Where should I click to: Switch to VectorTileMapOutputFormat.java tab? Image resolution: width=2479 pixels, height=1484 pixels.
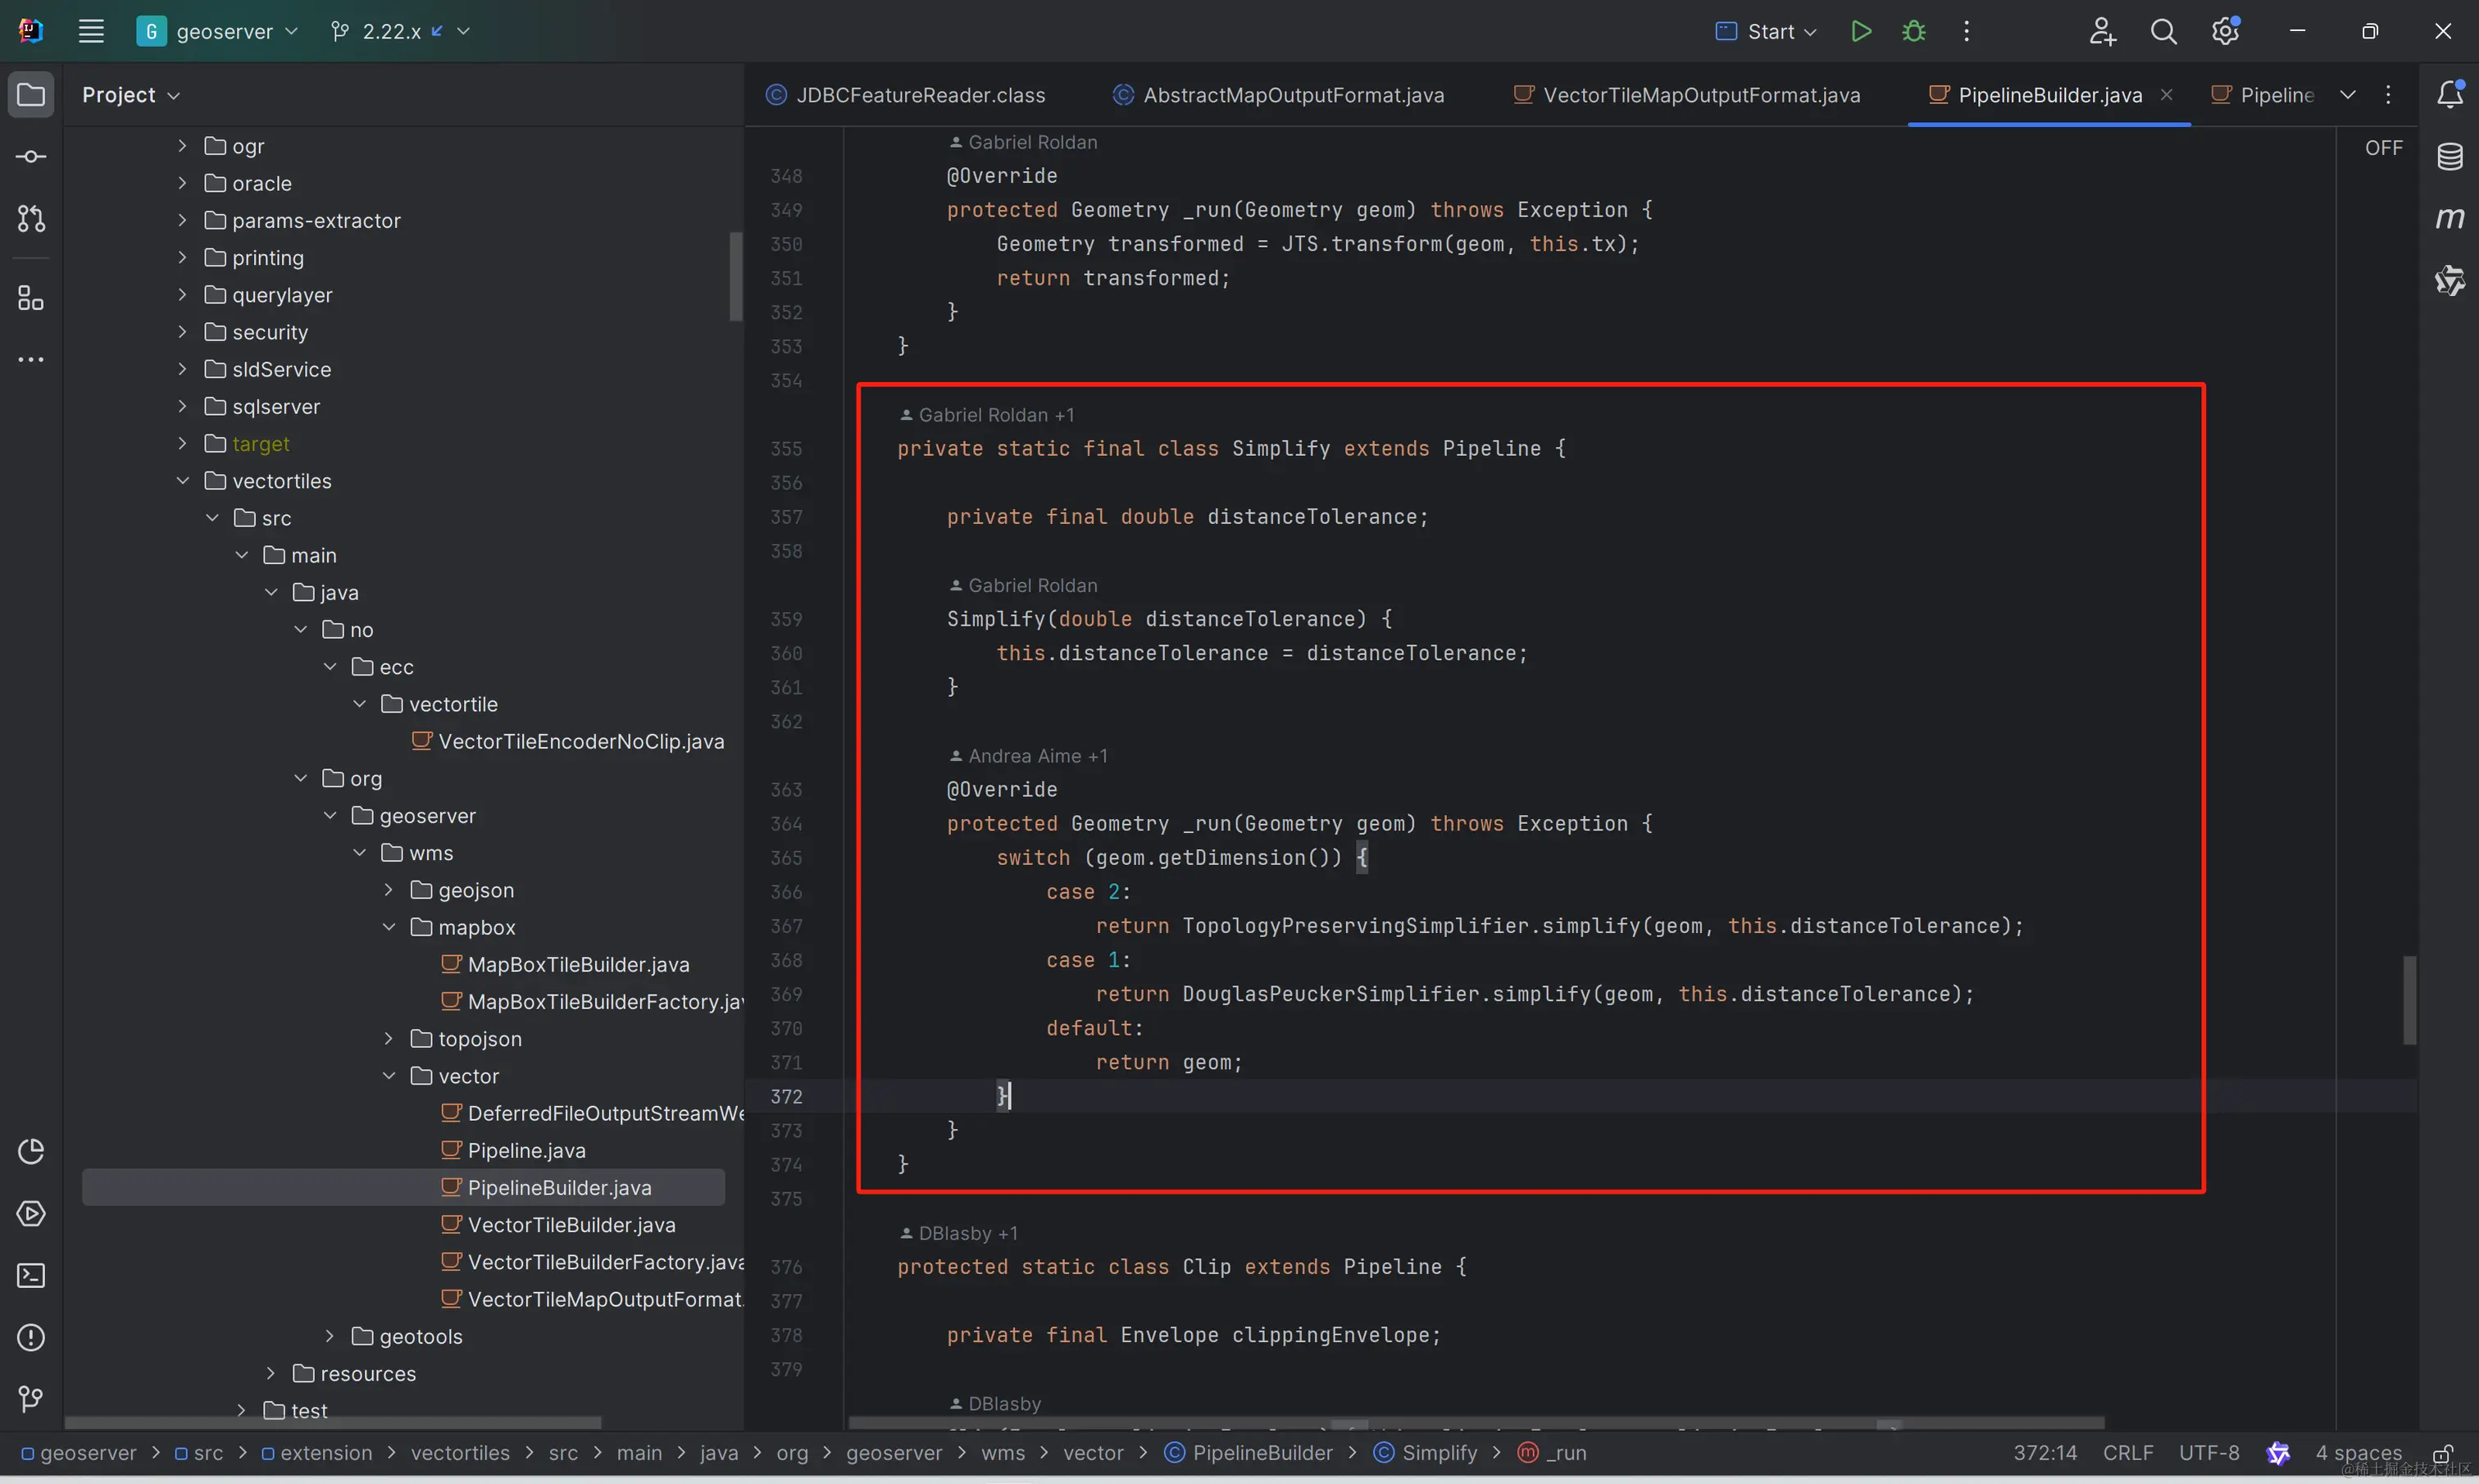tap(1687, 95)
